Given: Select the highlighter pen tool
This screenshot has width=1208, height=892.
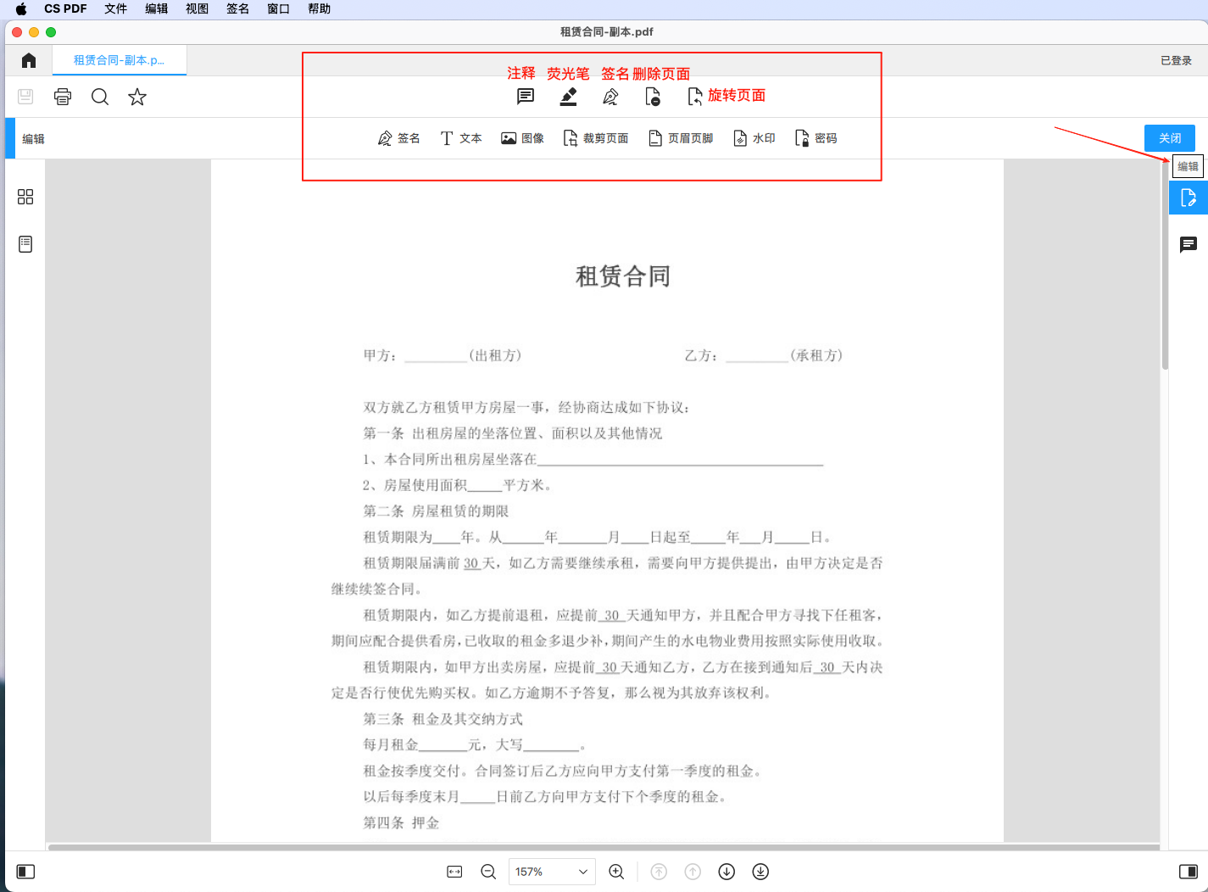Looking at the screenshot, I should point(569,97).
